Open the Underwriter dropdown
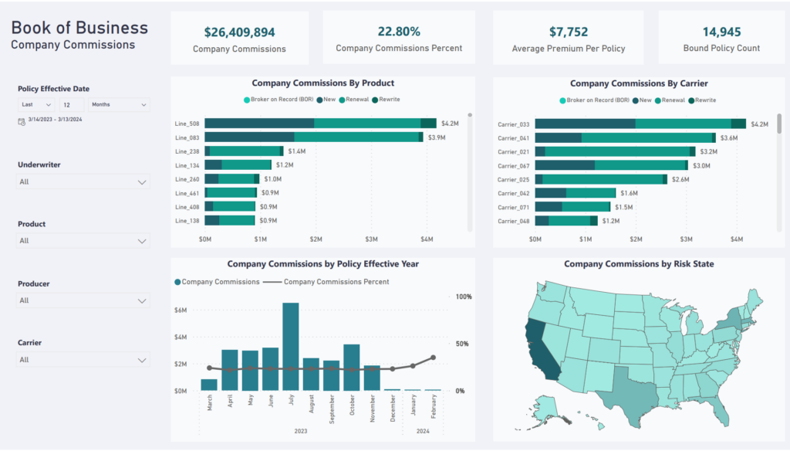 tap(83, 181)
